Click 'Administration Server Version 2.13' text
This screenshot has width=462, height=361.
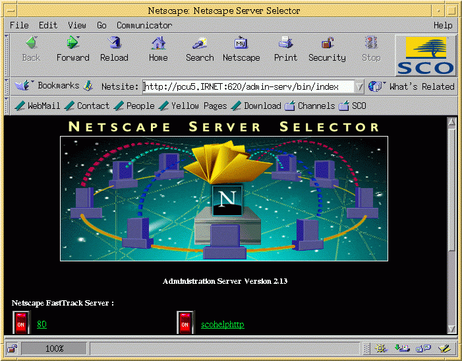225,281
